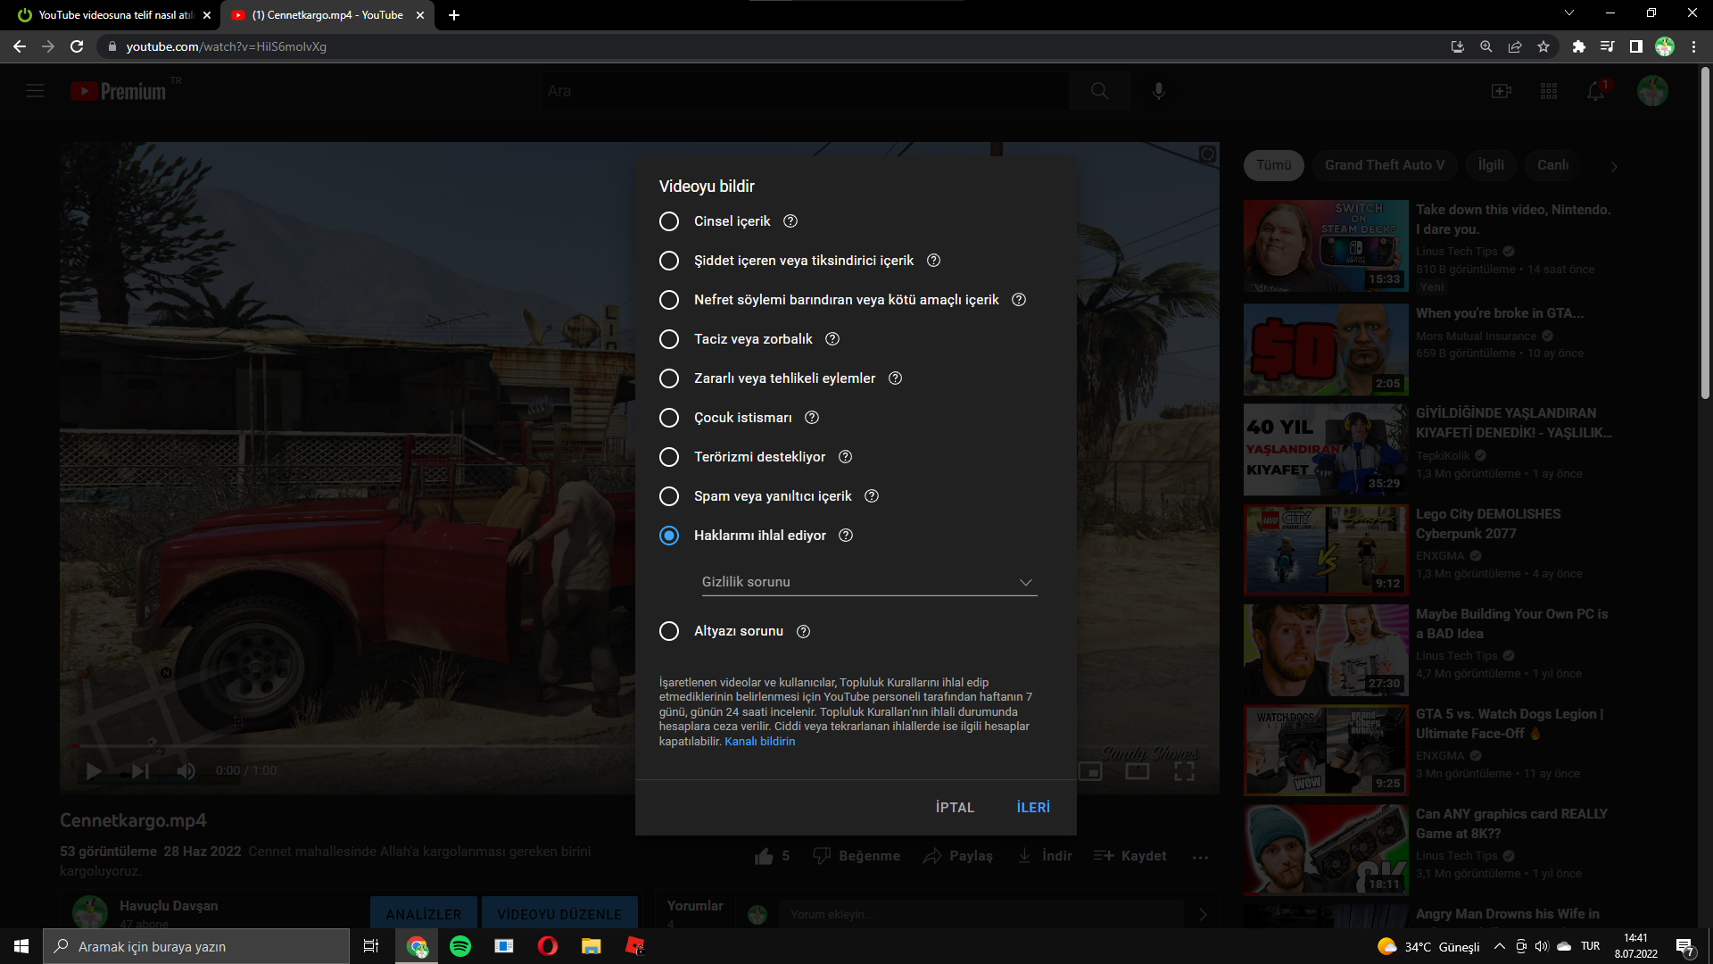The width and height of the screenshot is (1713, 964).
Task: Select the Grand Theft Auto V chip
Action: click(1384, 165)
